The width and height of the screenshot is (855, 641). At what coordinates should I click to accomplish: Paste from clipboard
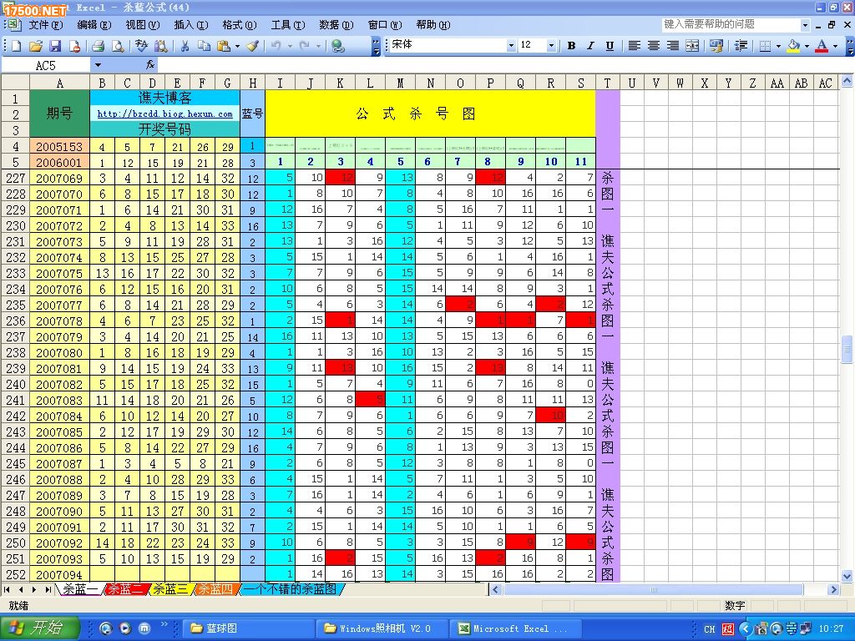pyautogui.click(x=224, y=47)
